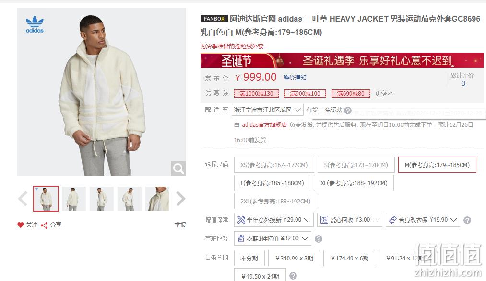
Task: Click 更多>> to view more coupons
Action: [384, 93]
